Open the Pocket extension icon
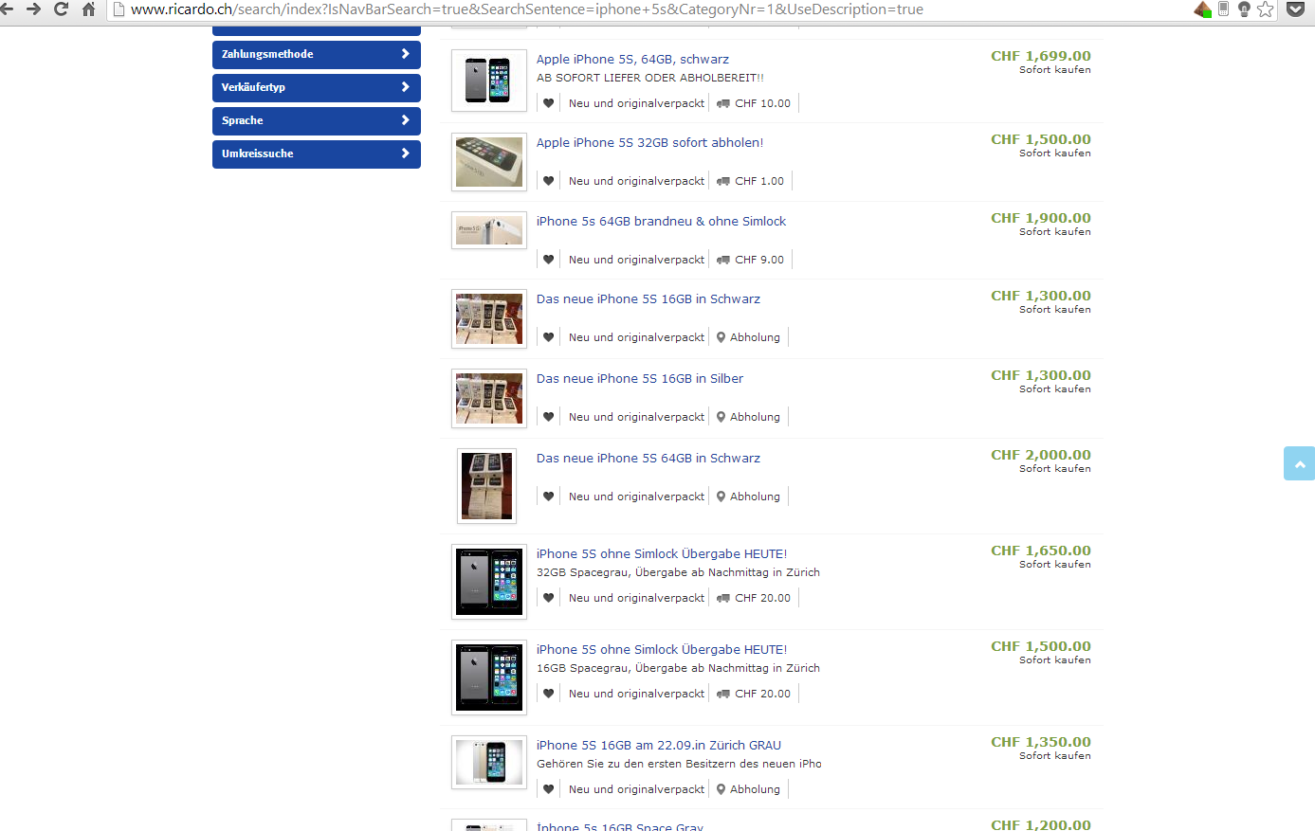Viewport: 1315px width, 831px height. pyautogui.click(x=1295, y=9)
